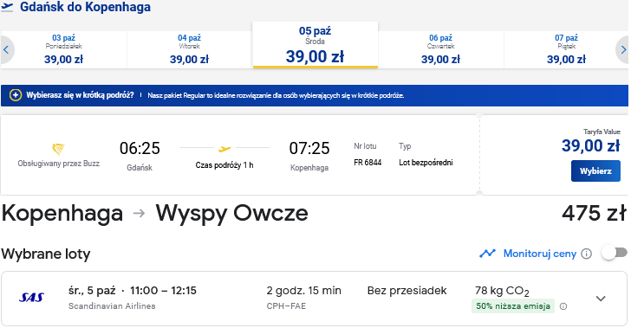Click the price tracking graph icon
The image size is (631, 328).
click(x=487, y=254)
